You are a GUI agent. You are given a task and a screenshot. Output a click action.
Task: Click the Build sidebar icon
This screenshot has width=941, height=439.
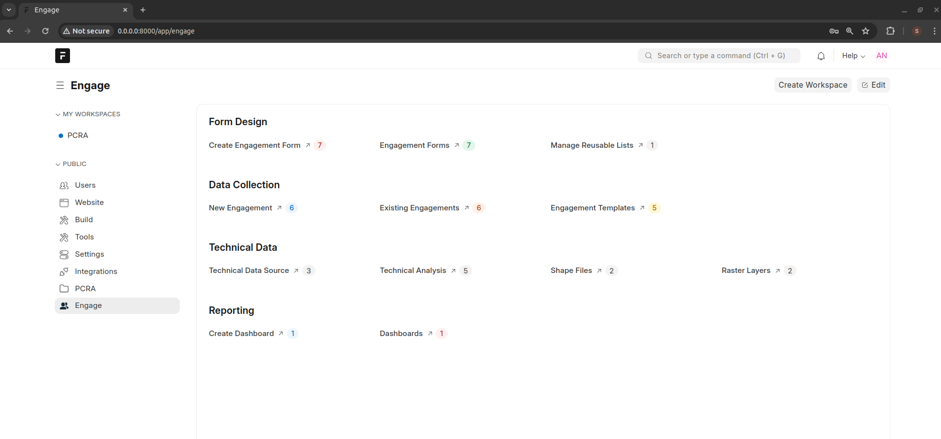64,220
